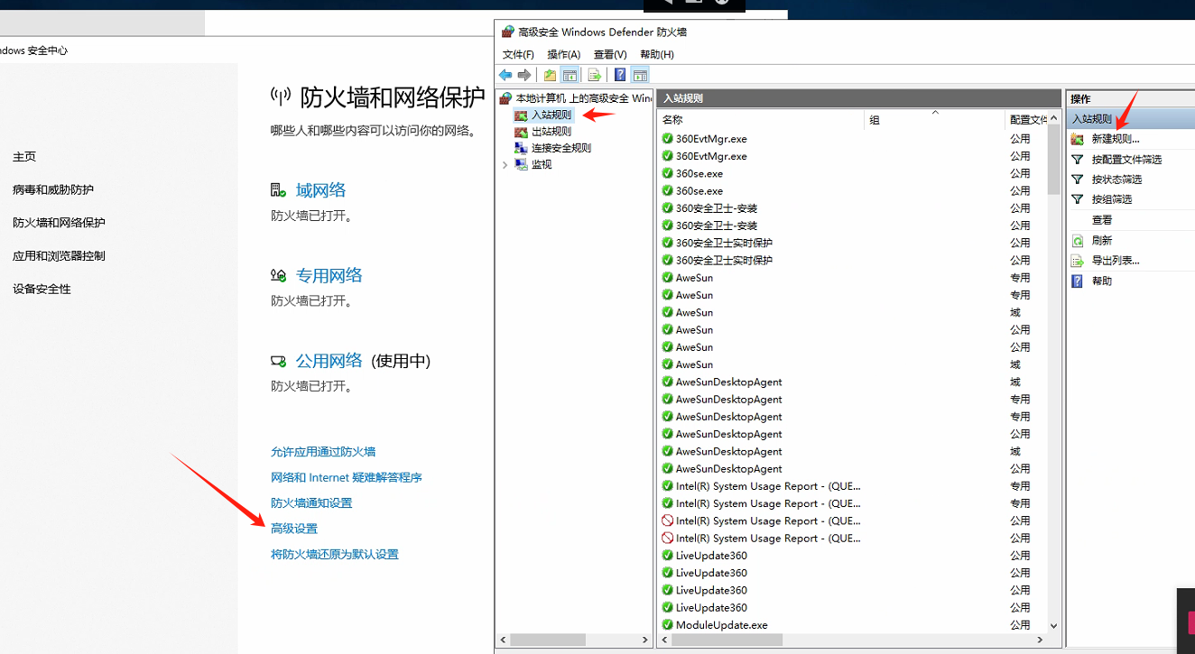Screen dimensions: 1195x654
Task: Click the Back arrow in firewall toolbar
Action: click(x=505, y=75)
